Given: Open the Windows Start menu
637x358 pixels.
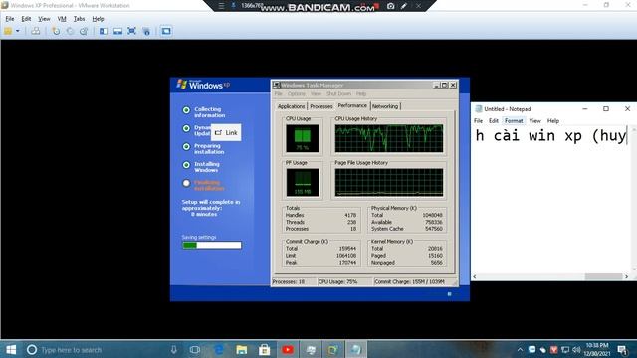Looking at the screenshot, I should (11, 349).
